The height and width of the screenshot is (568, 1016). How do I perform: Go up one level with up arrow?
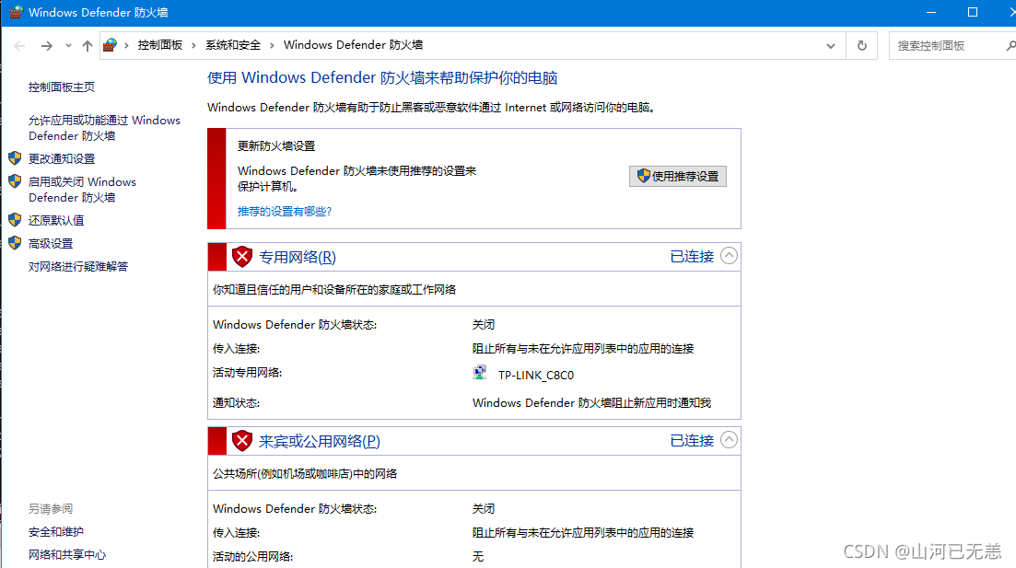coord(87,45)
